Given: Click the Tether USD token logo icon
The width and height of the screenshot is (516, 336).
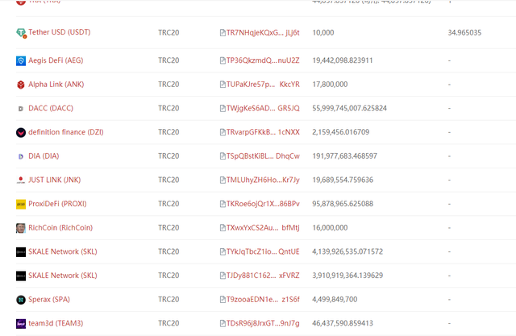Looking at the screenshot, I should 21,33.
